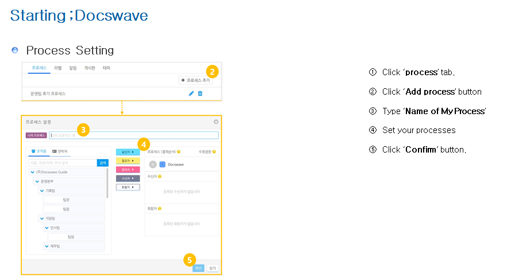Click the trash delete icon for 운영팀 휴가 프로세스

pos(200,93)
